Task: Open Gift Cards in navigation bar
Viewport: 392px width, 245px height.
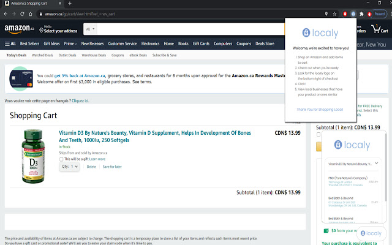Action: click(201, 43)
